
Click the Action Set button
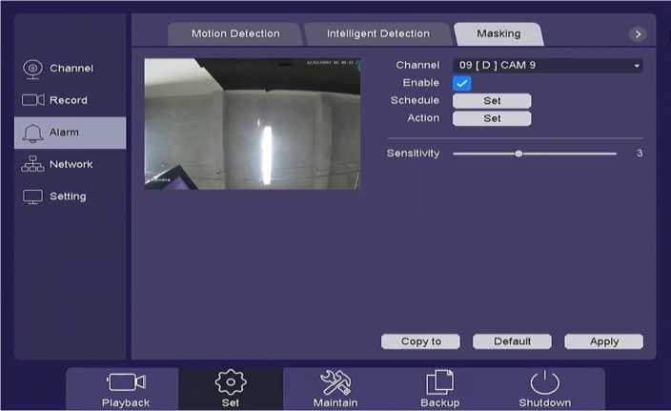[491, 119]
